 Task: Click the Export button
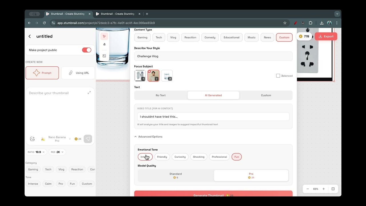click(326, 36)
